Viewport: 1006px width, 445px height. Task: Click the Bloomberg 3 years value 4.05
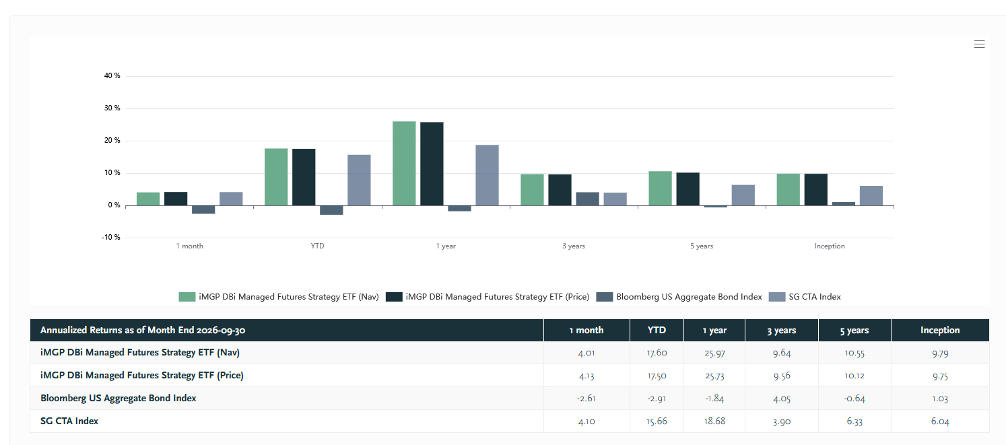coord(781,399)
